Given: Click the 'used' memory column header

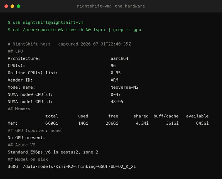Looking at the screenshot, I should [83, 116].
